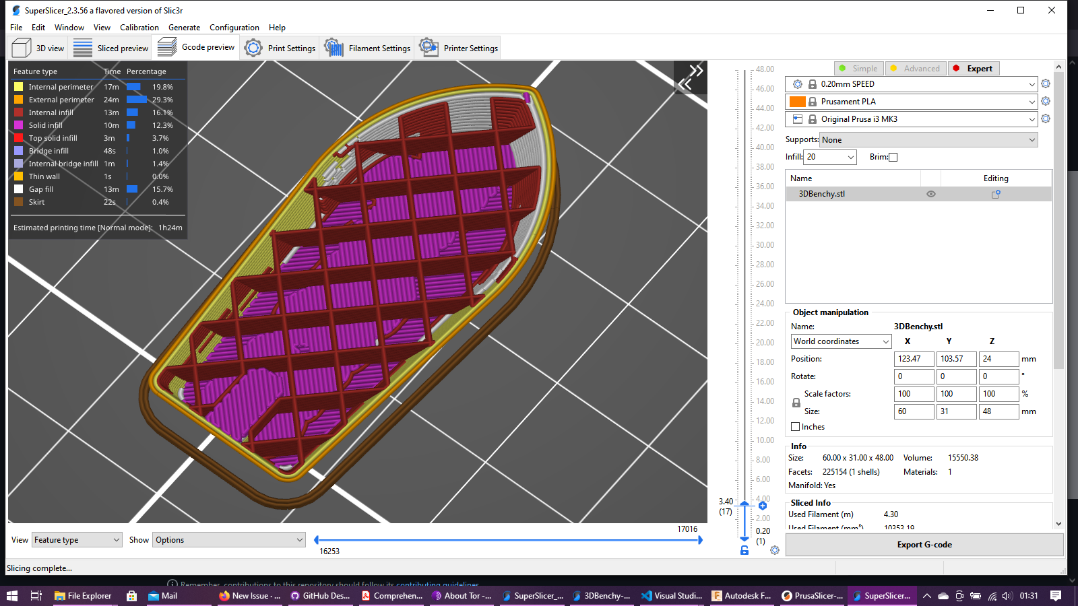This screenshot has height=606, width=1078.
Task: Click the orange filament color swatch
Action: point(797,102)
